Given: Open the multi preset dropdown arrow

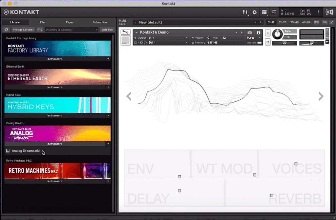Looking at the screenshot, I should [x=136, y=22].
